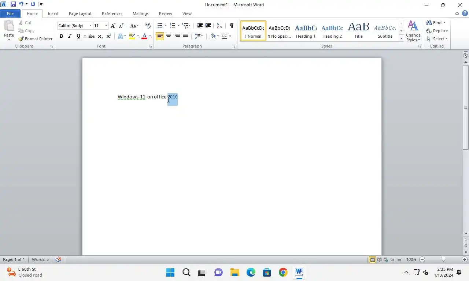This screenshot has height=281, width=469.
Task: Expand the Bullets list dropdown arrow
Action: tap(166, 26)
